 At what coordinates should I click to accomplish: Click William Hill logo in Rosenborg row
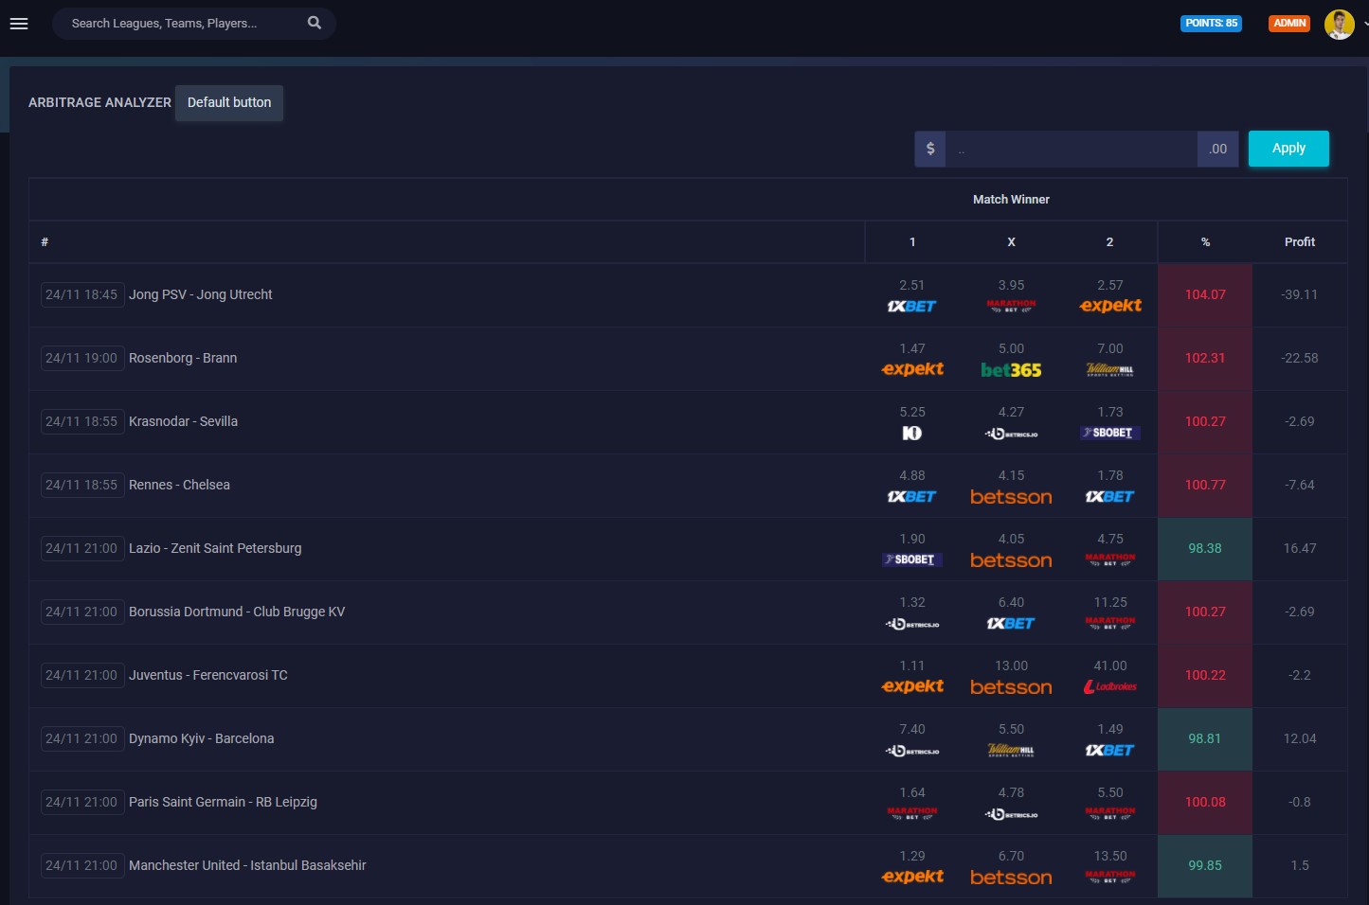coord(1109,370)
